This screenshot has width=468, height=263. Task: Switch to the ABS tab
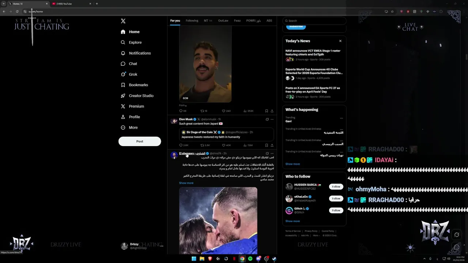[269, 21]
